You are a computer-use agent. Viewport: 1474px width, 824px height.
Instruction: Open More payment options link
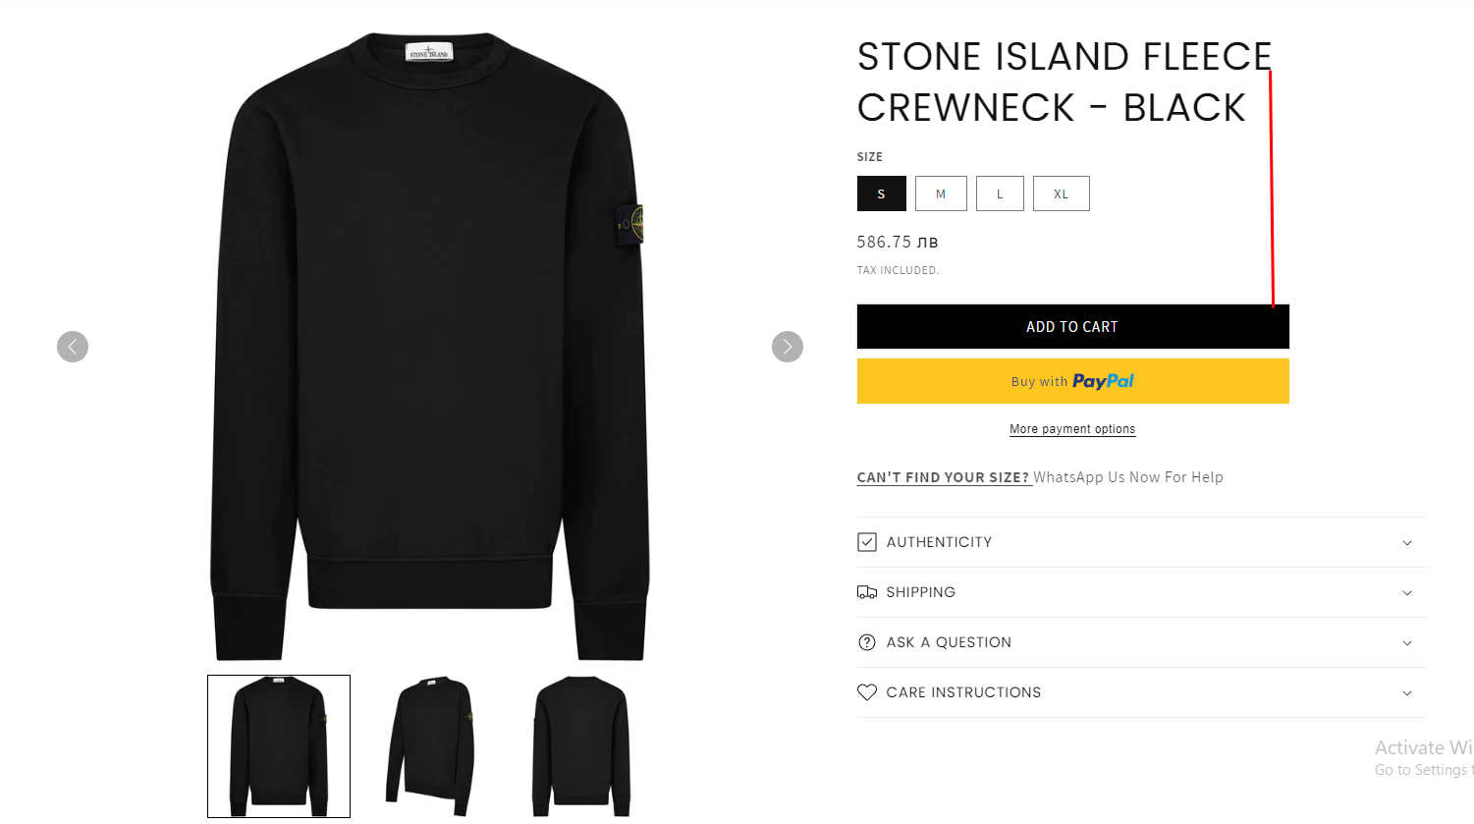point(1072,429)
